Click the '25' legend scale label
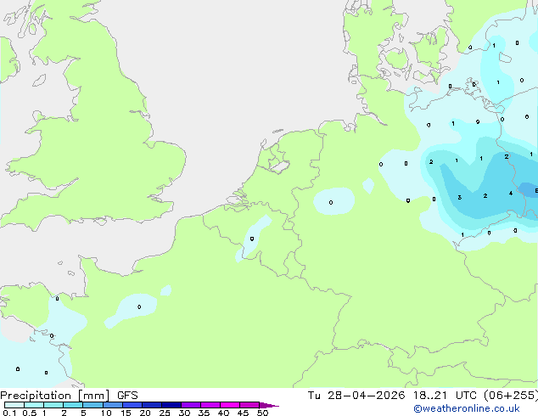Viewport: 538px width, 416px height. pos(165,413)
